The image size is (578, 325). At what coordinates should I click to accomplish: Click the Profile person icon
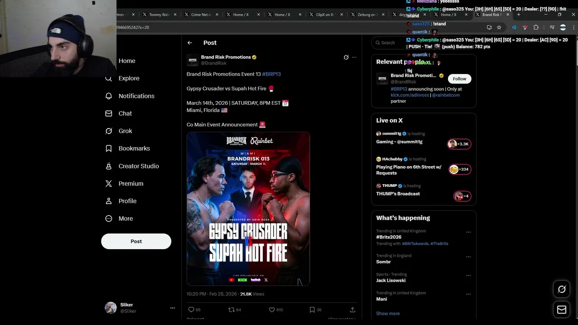click(108, 201)
